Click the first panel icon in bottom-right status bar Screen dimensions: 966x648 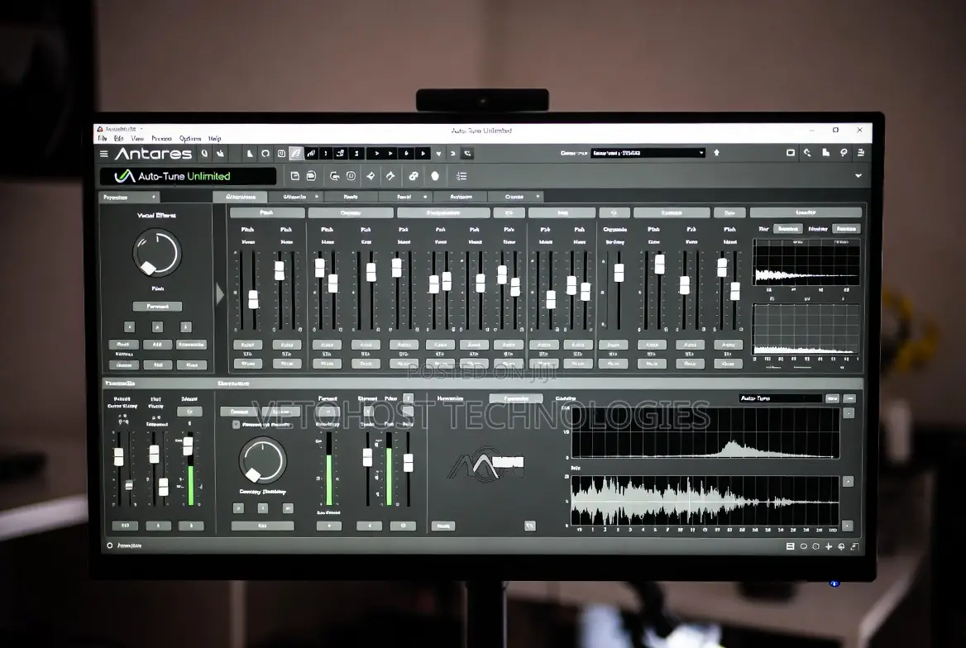pos(790,546)
